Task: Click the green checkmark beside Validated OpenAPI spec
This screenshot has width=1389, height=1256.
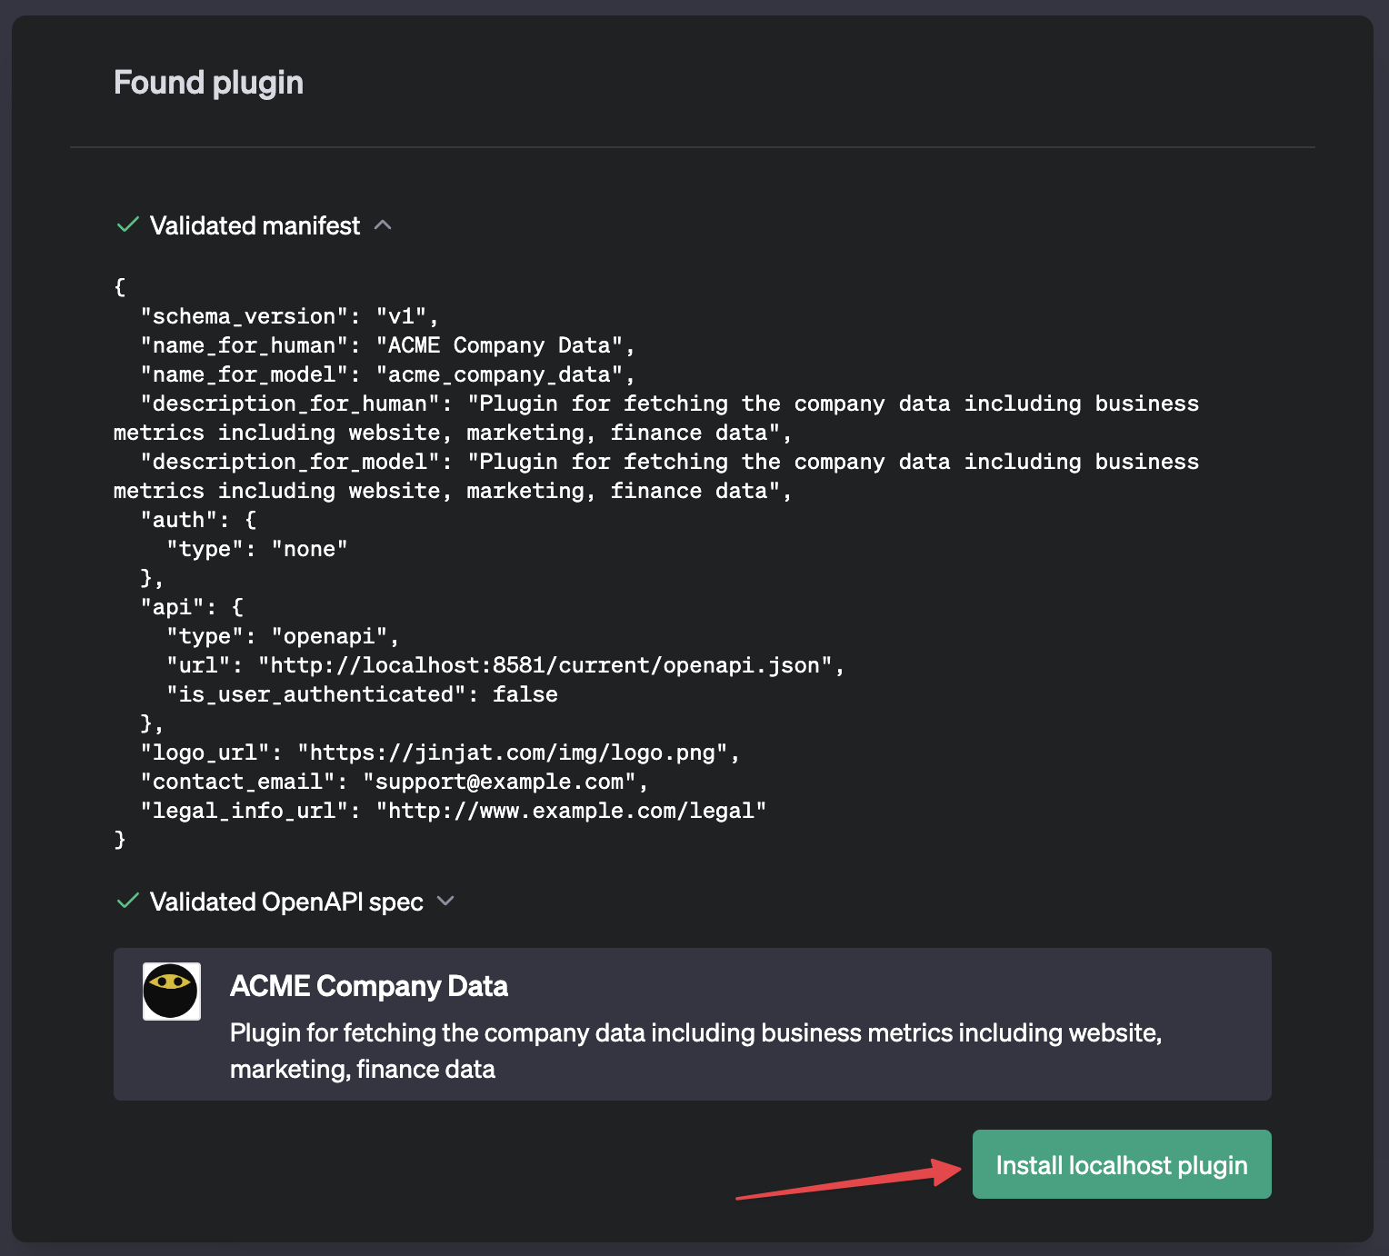Action: [126, 901]
